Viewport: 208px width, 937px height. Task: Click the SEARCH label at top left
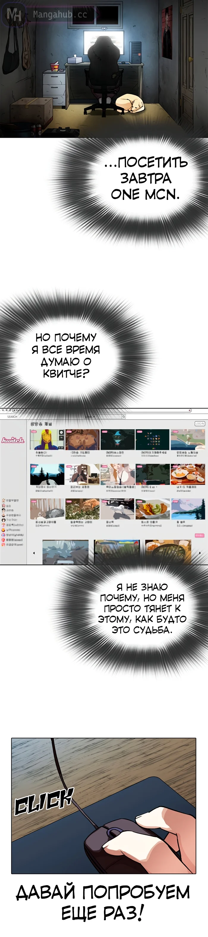(12, 416)
